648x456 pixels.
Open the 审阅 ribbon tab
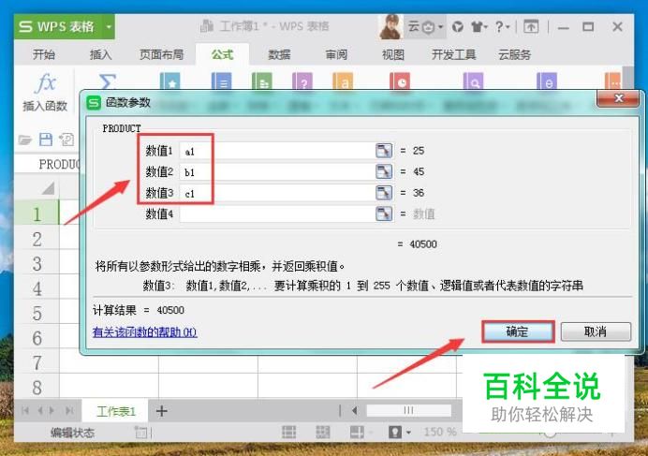[336, 54]
